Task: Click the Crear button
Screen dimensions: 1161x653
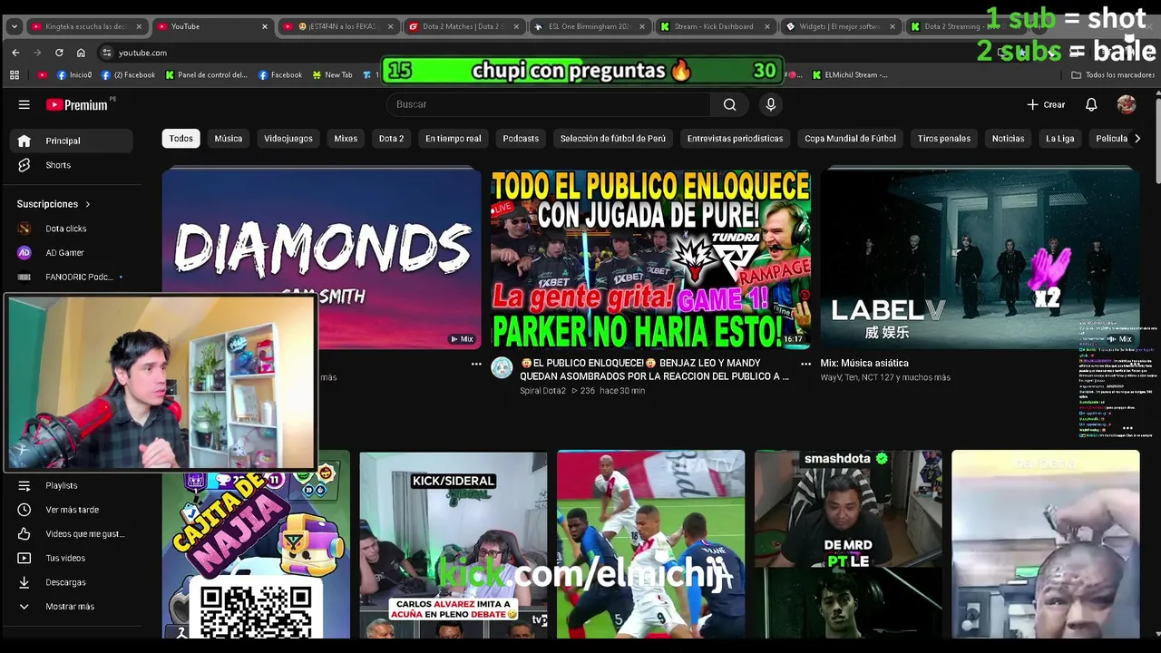Action: click(1046, 104)
